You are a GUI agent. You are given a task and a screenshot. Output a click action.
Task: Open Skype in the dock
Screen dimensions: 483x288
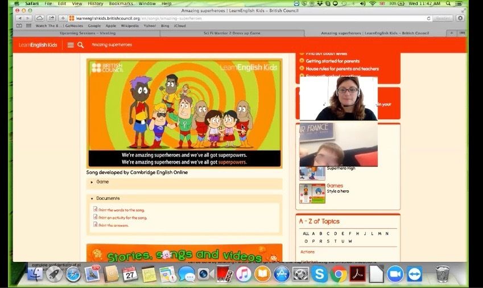point(319,274)
